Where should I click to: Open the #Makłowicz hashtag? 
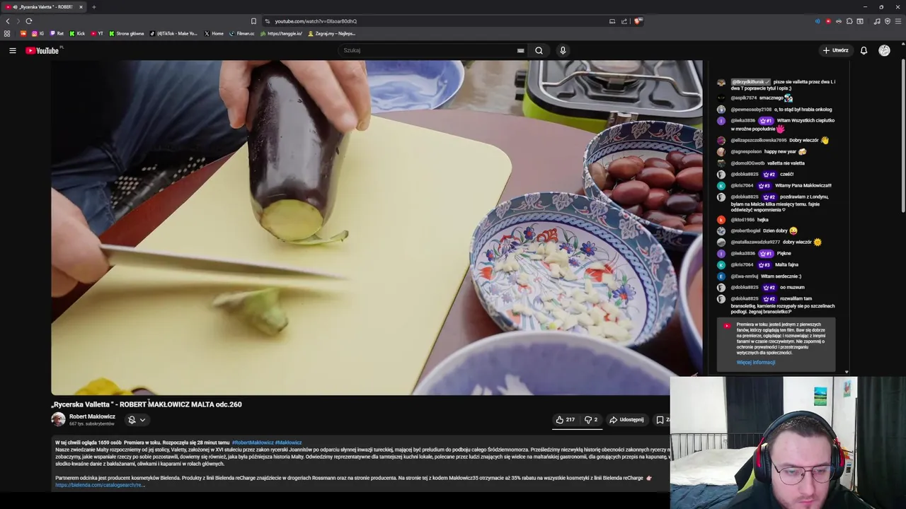pyautogui.click(x=288, y=443)
